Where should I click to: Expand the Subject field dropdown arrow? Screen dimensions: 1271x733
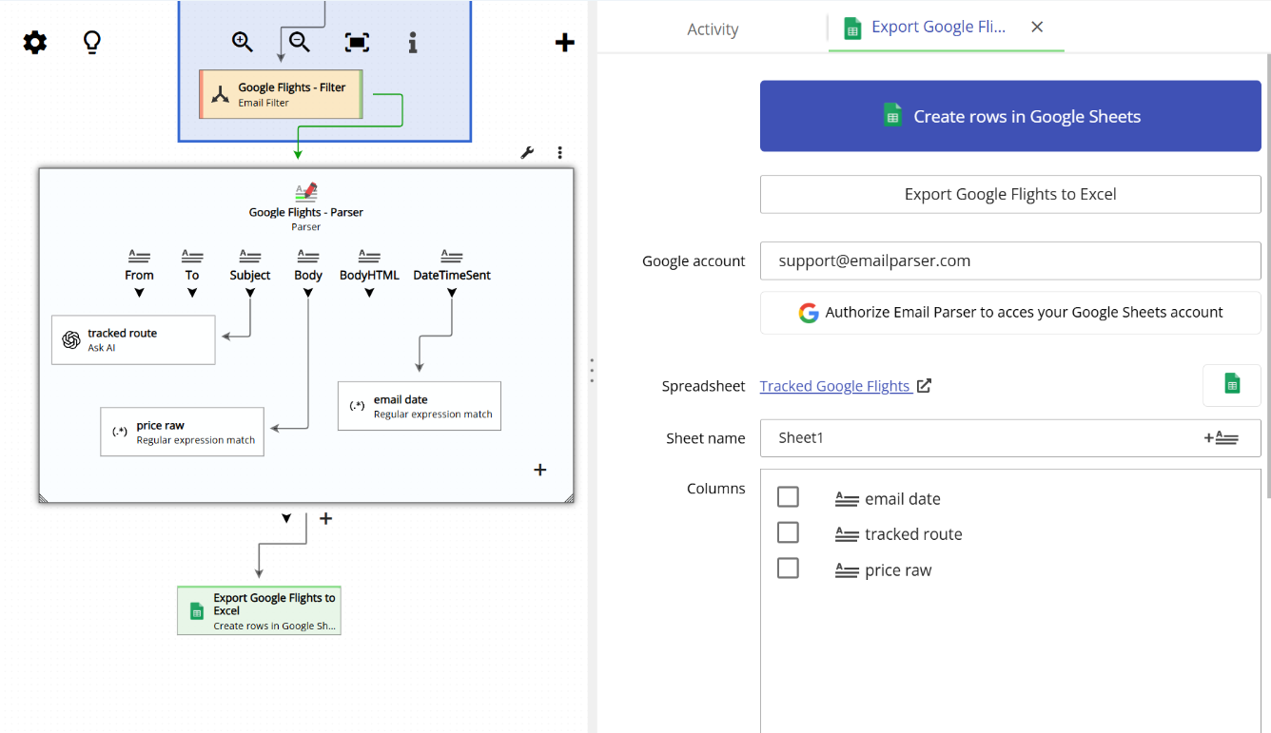click(249, 293)
